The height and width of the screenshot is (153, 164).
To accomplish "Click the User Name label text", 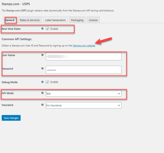I will click(8, 55).
